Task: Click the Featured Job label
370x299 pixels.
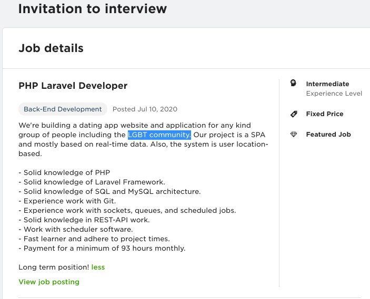Action: coord(328,135)
